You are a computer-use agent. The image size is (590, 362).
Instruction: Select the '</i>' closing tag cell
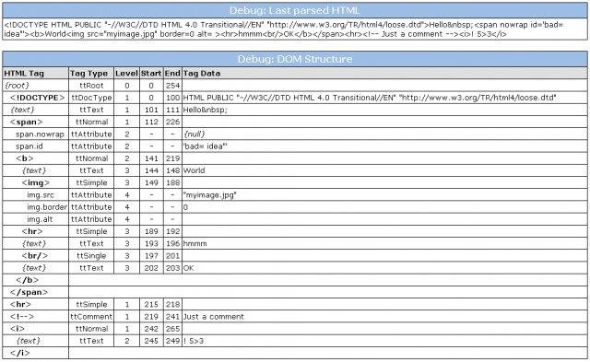tap(35, 353)
